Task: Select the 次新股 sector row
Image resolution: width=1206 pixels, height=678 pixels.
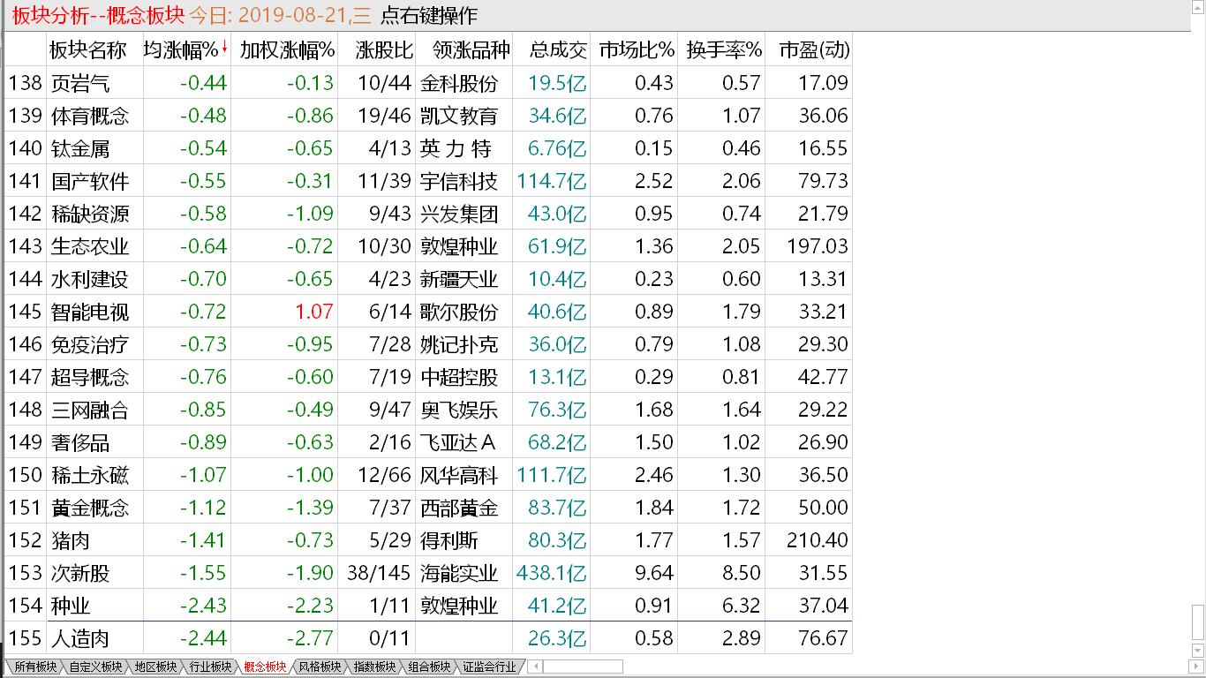Action: pos(428,573)
